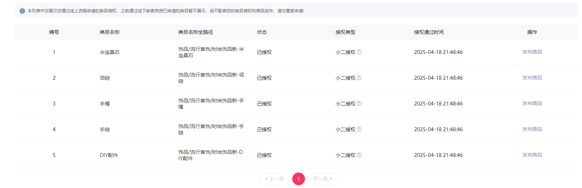
Task: Click 小二授权 text in DIY配件 row
Action: 346,155
